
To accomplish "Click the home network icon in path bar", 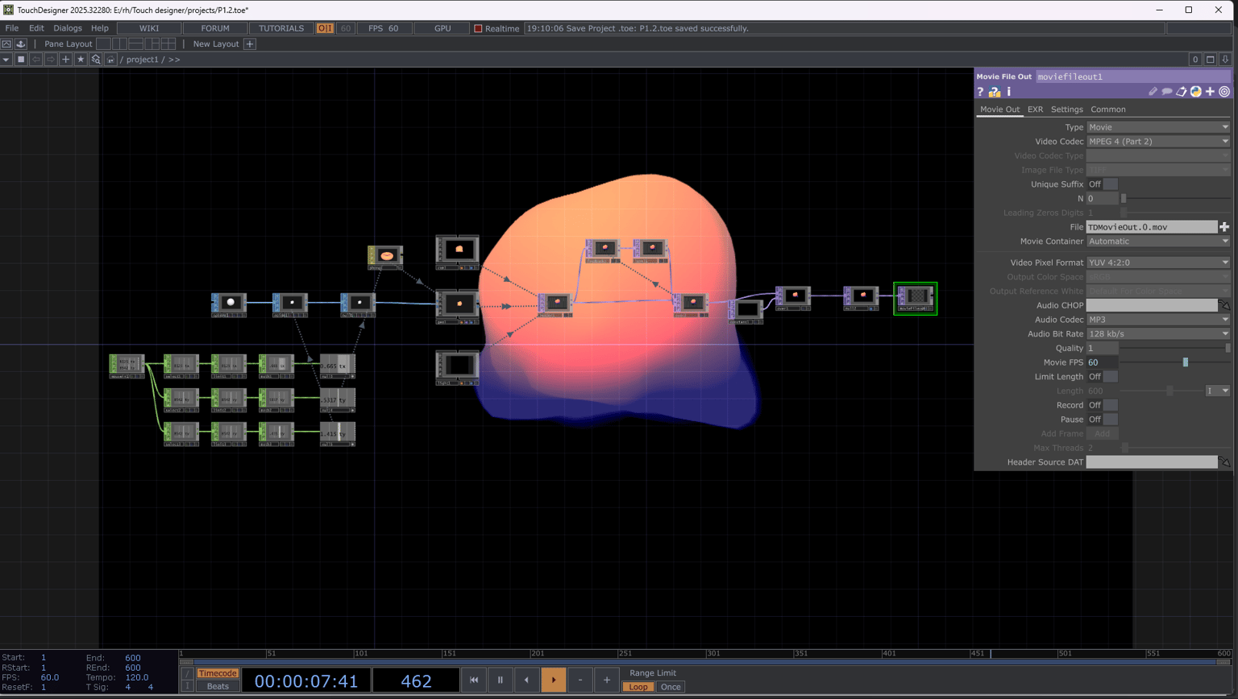I will pyautogui.click(x=110, y=60).
